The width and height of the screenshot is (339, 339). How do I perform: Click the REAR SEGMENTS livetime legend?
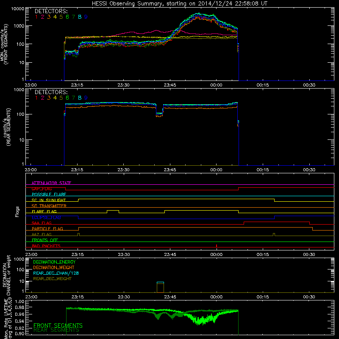pyautogui.click(x=56, y=330)
